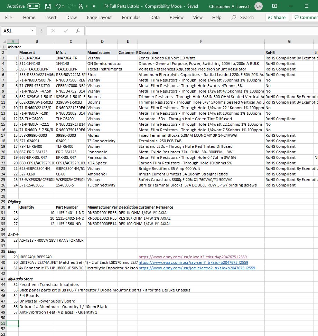The width and height of the screenshot is (318, 336).
Task: Select the Amphenol manufacturer cell
Action: point(102,174)
